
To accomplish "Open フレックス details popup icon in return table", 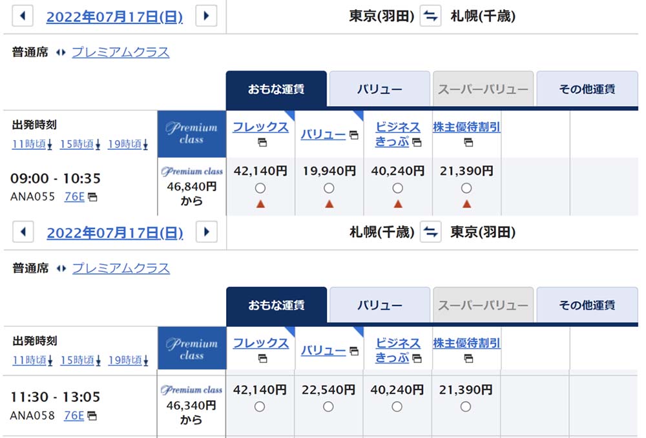I will coord(262,359).
